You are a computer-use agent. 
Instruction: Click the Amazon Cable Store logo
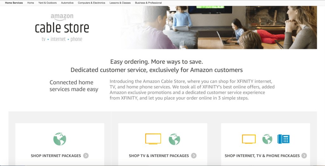point(62,28)
